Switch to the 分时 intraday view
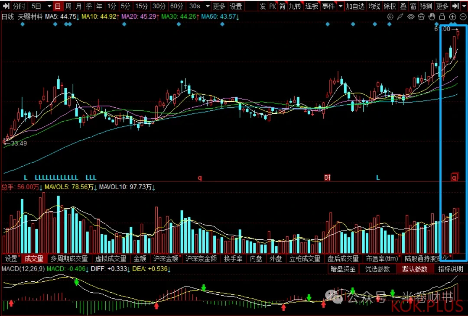468x316 pixels. pos(19,6)
